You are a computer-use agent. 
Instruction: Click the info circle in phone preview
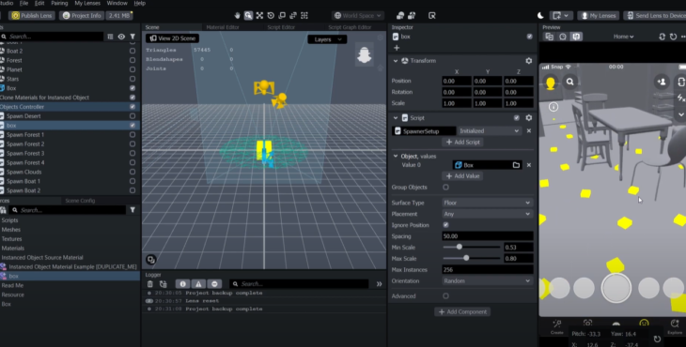coord(553,107)
